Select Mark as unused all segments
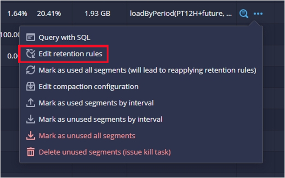 87,136
